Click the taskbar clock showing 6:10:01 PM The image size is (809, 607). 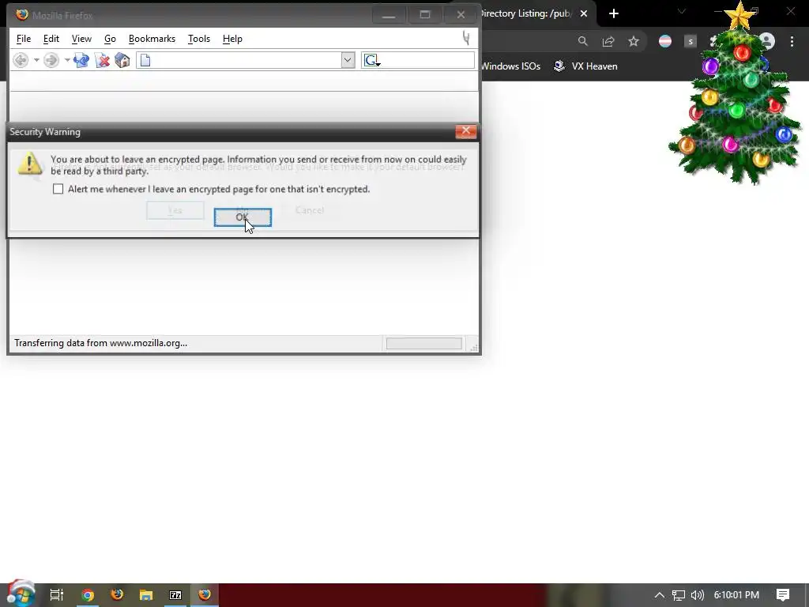click(736, 595)
